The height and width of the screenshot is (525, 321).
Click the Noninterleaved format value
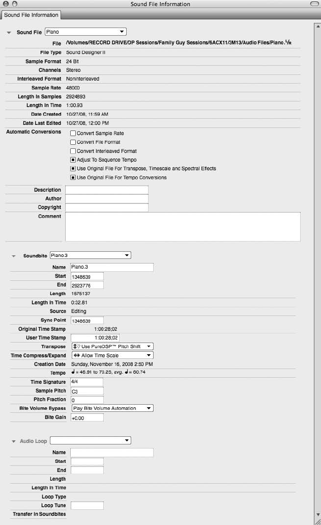(x=82, y=78)
